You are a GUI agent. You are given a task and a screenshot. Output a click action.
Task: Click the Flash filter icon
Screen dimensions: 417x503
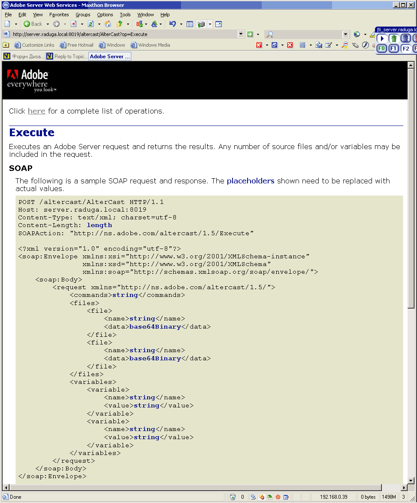365,45
